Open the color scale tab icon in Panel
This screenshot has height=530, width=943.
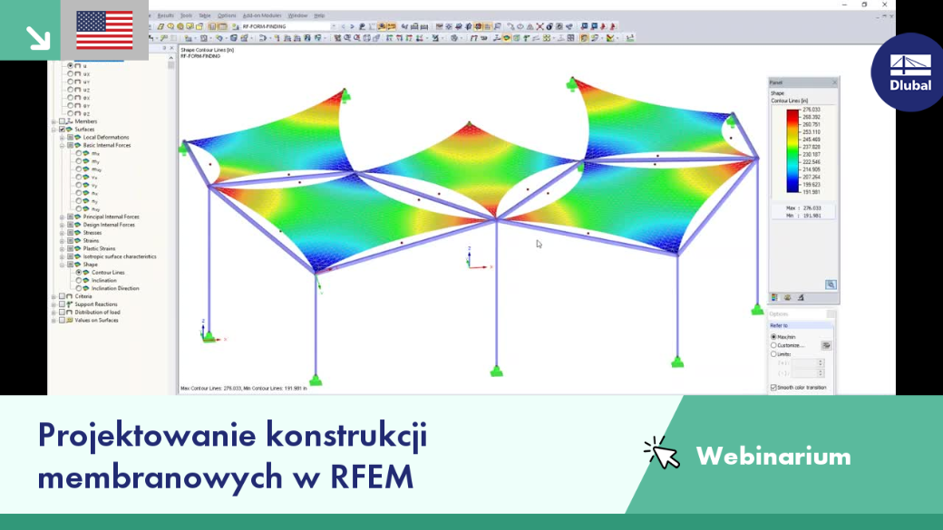[774, 297]
